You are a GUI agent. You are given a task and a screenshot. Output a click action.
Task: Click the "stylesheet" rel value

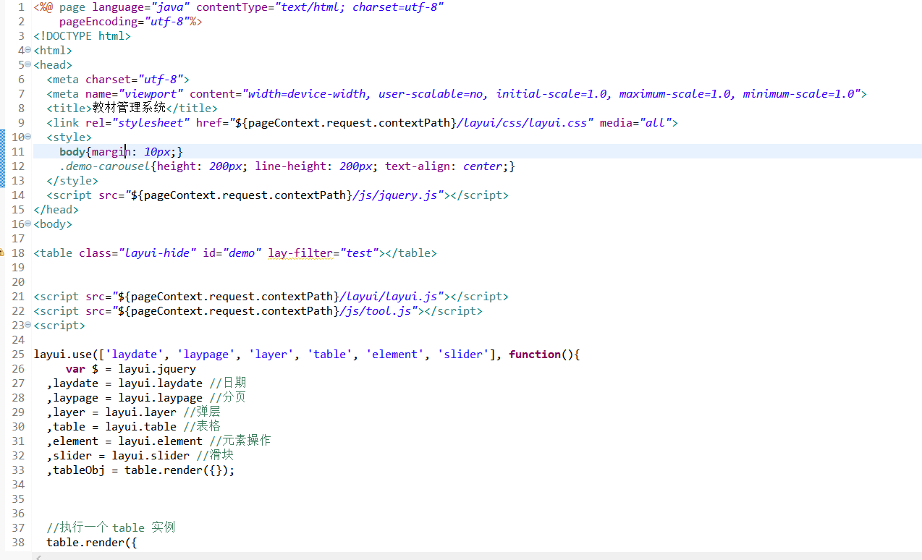click(x=151, y=122)
